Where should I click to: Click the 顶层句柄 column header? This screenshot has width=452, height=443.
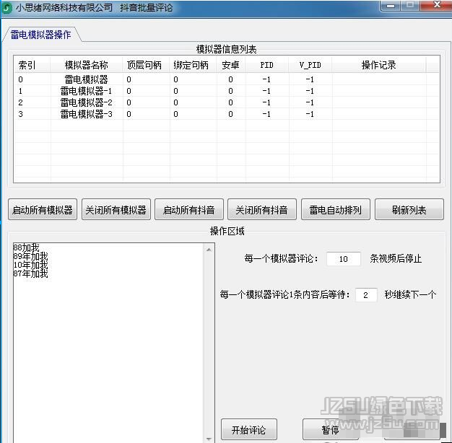point(146,65)
